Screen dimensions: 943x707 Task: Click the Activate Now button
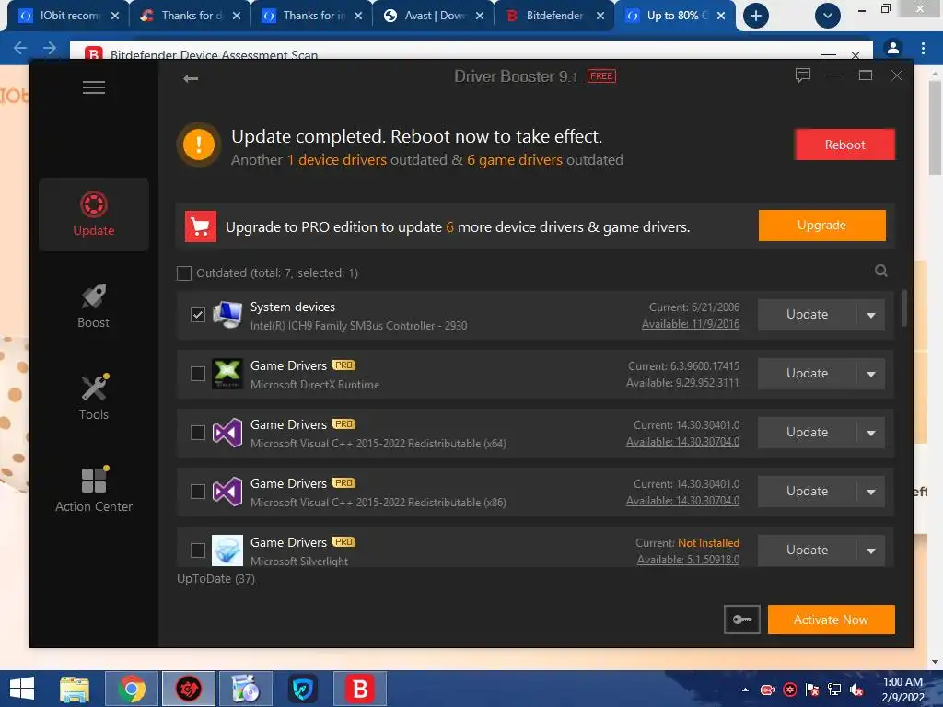pyautogui.click(x=832, y=620)
